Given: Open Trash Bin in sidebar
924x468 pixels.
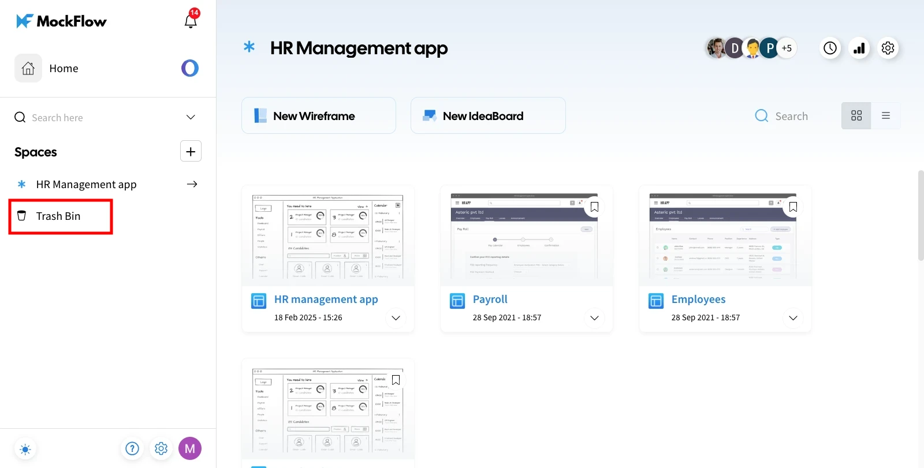Looking at the screenshot, I should coord(58,216).
